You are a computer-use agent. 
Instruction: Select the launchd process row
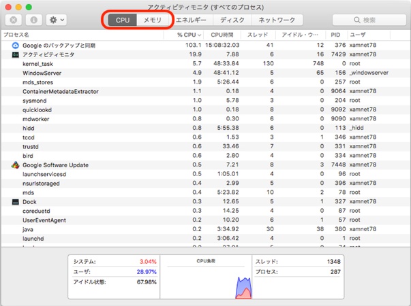206,238
